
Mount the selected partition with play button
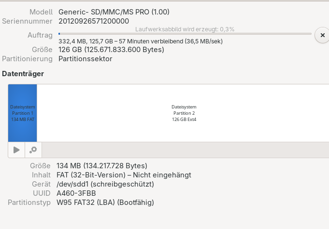pos(16,149)
